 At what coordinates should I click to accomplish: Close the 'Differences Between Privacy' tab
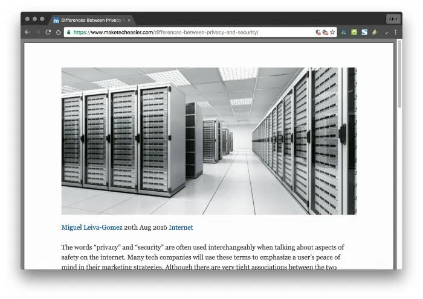(x=129, y=20)
